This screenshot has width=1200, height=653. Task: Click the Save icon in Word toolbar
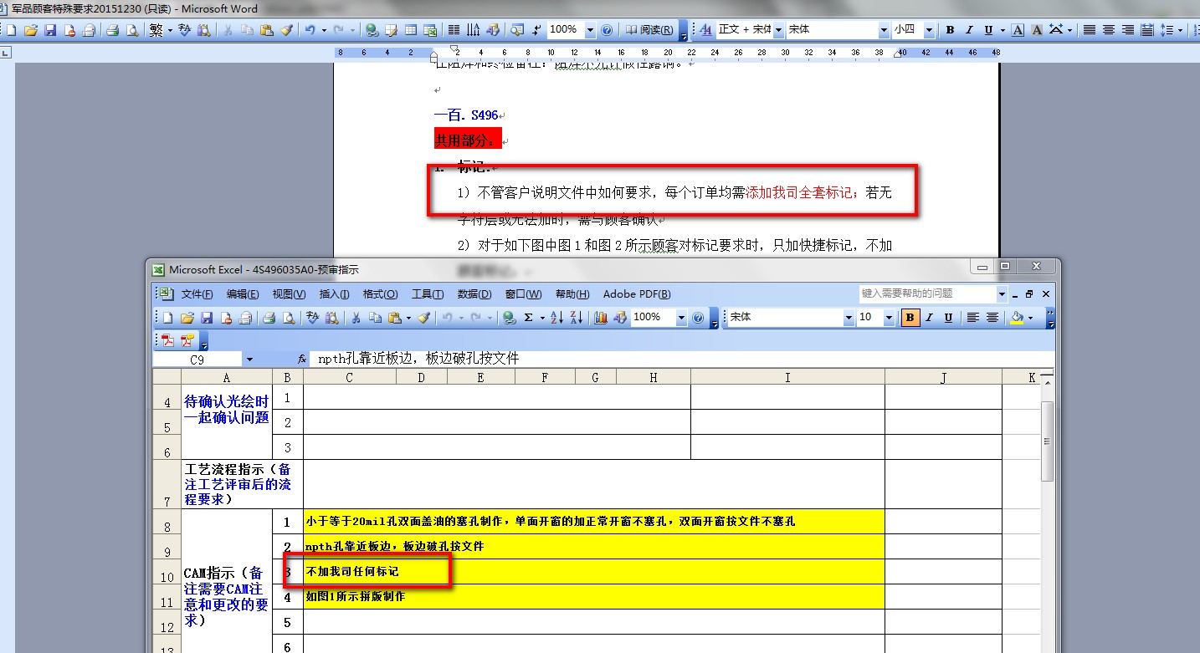pos(49,30)
